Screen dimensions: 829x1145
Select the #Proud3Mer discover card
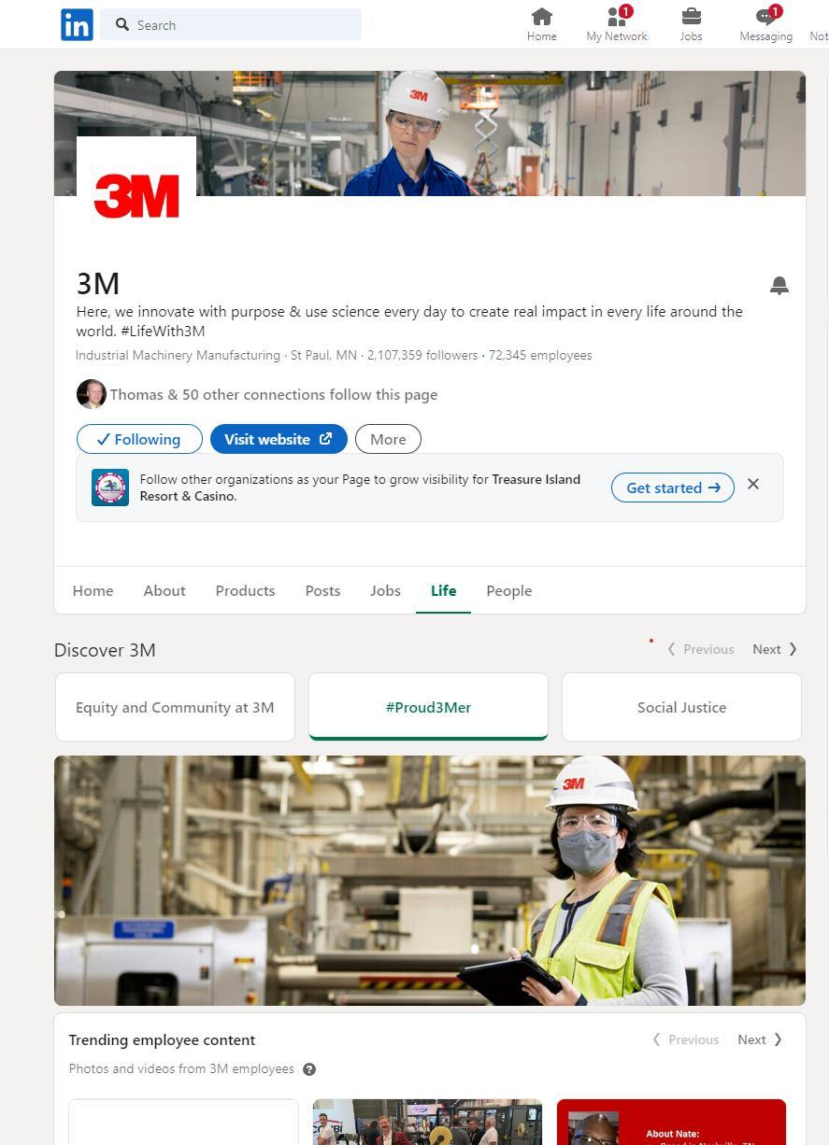[428, 707]
